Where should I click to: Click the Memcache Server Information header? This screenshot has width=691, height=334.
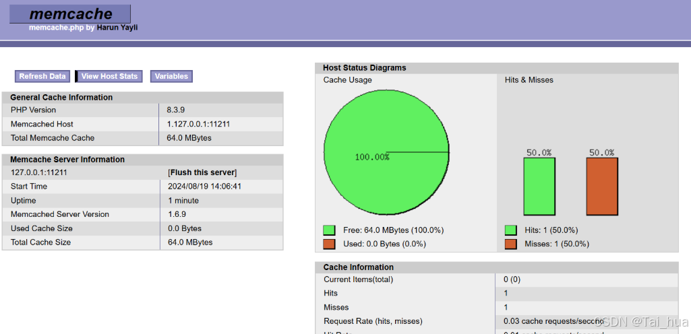point(67,160)
